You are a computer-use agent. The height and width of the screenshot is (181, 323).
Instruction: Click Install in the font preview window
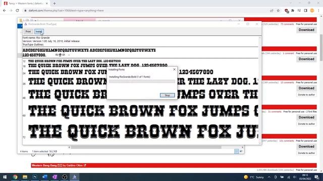[39, 31]
